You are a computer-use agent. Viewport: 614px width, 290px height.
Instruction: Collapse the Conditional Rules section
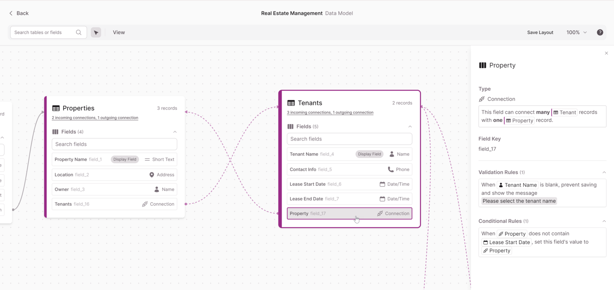(x=604, y=221)
